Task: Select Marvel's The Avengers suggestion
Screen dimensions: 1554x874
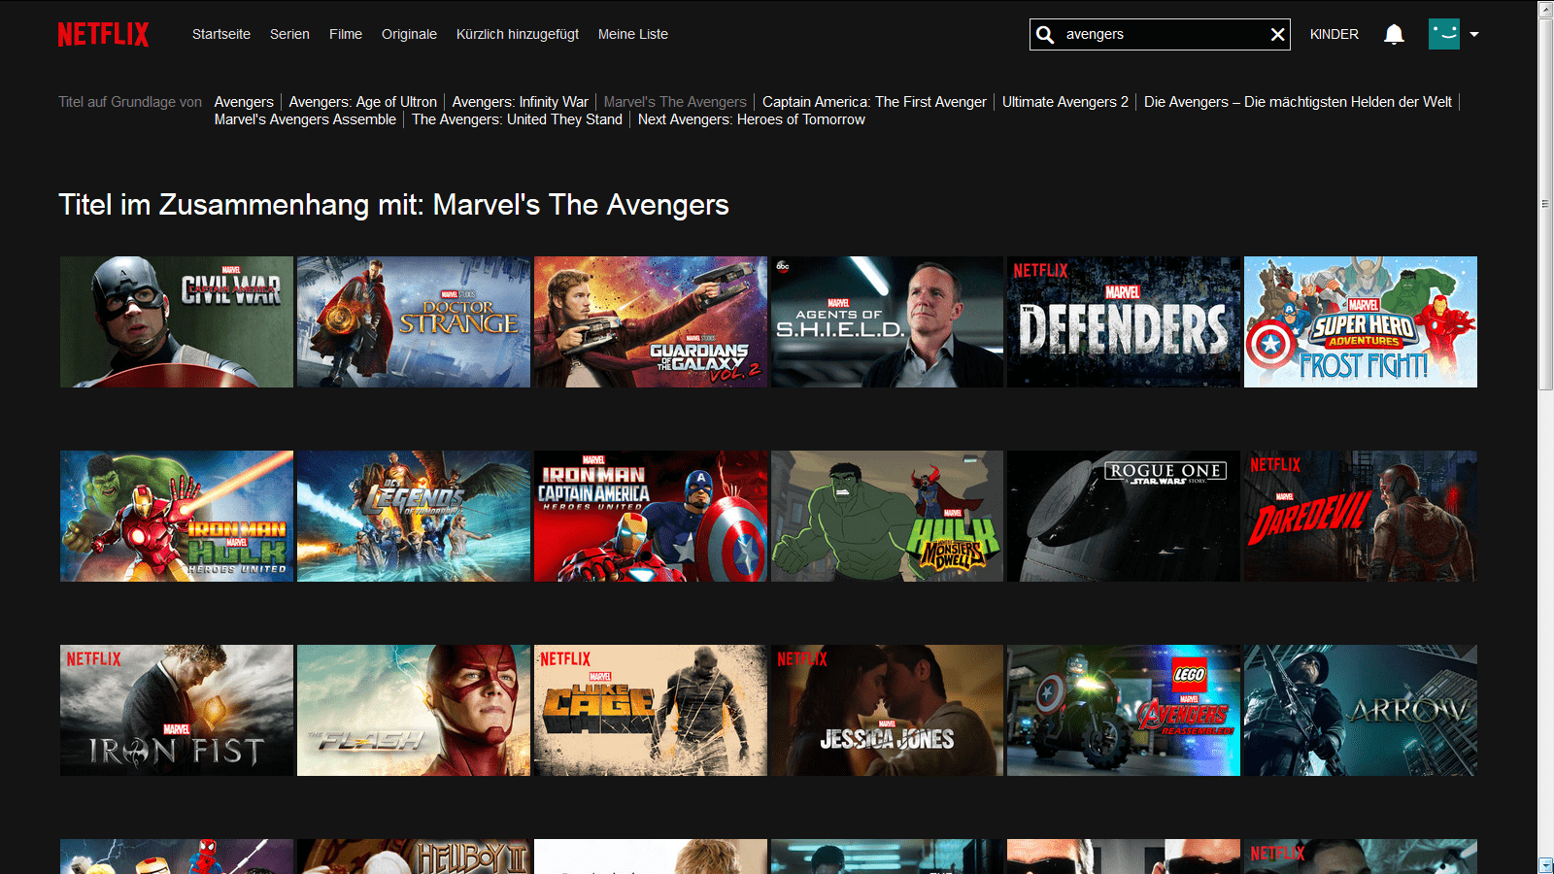Action: coord(675,102)
